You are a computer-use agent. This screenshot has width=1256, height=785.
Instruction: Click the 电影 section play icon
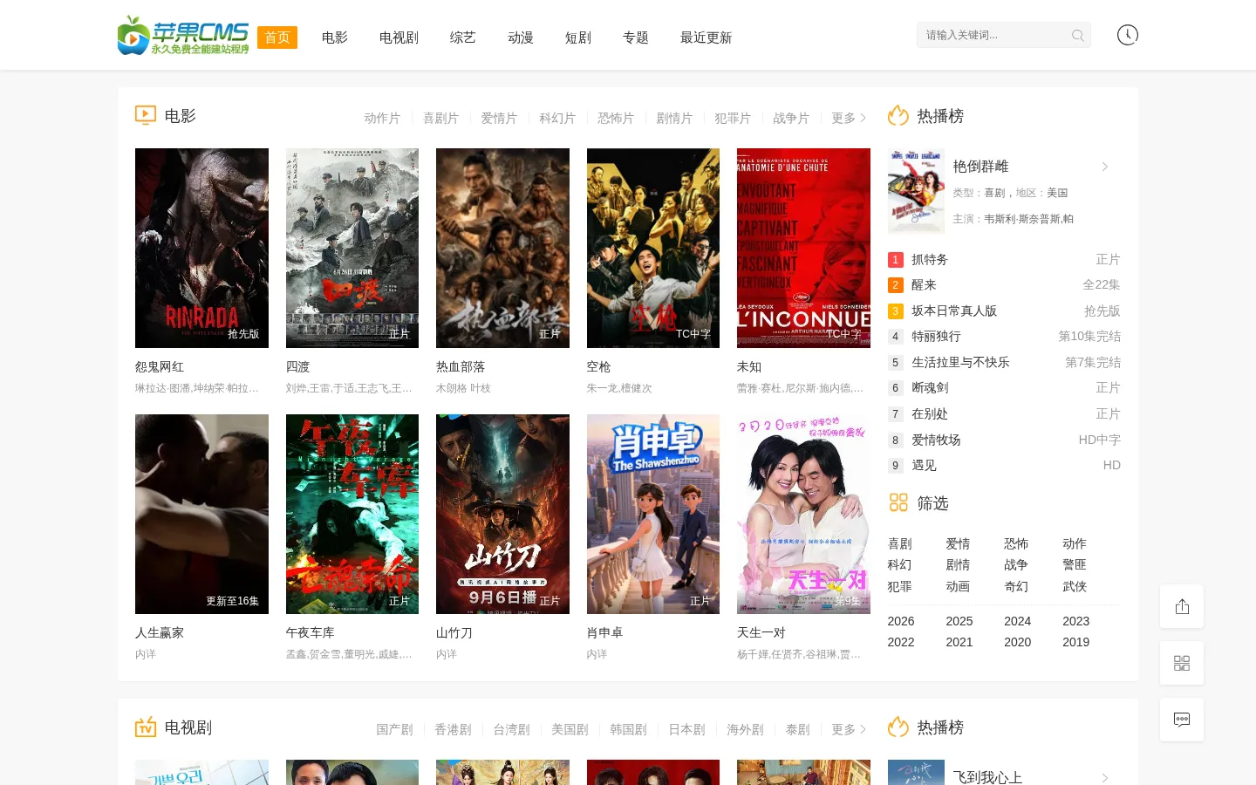[x=146, y=115]
